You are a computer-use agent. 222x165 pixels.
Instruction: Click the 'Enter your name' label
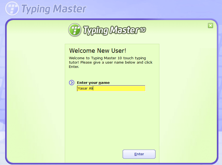point(93,83)
